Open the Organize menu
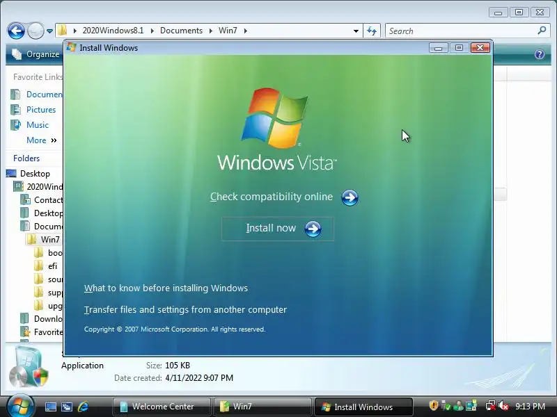 36,54
